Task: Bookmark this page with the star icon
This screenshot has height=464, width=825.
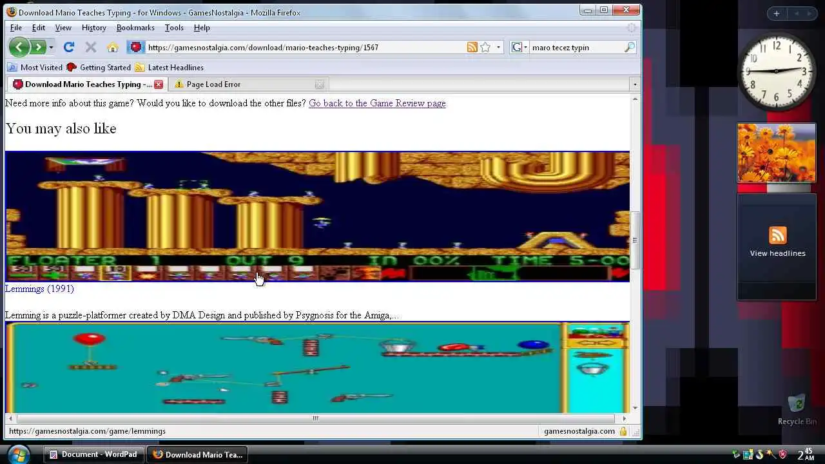Action: (485, 47)
